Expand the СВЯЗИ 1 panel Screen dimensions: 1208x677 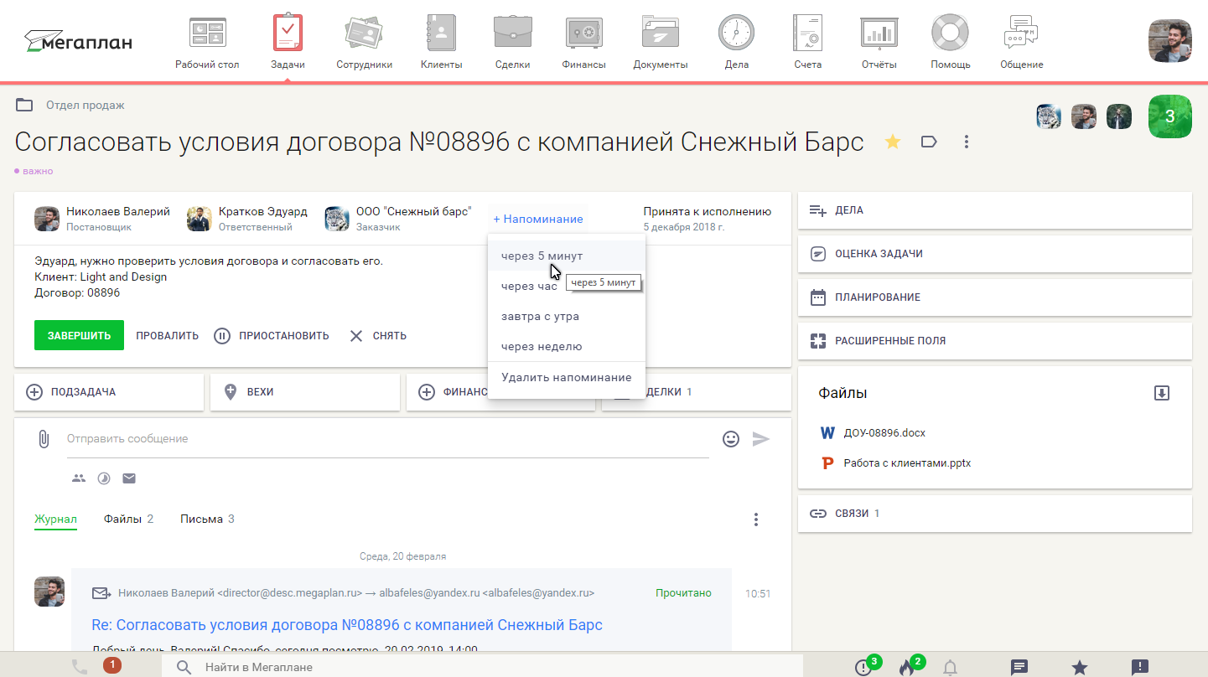tap(994, 514)
